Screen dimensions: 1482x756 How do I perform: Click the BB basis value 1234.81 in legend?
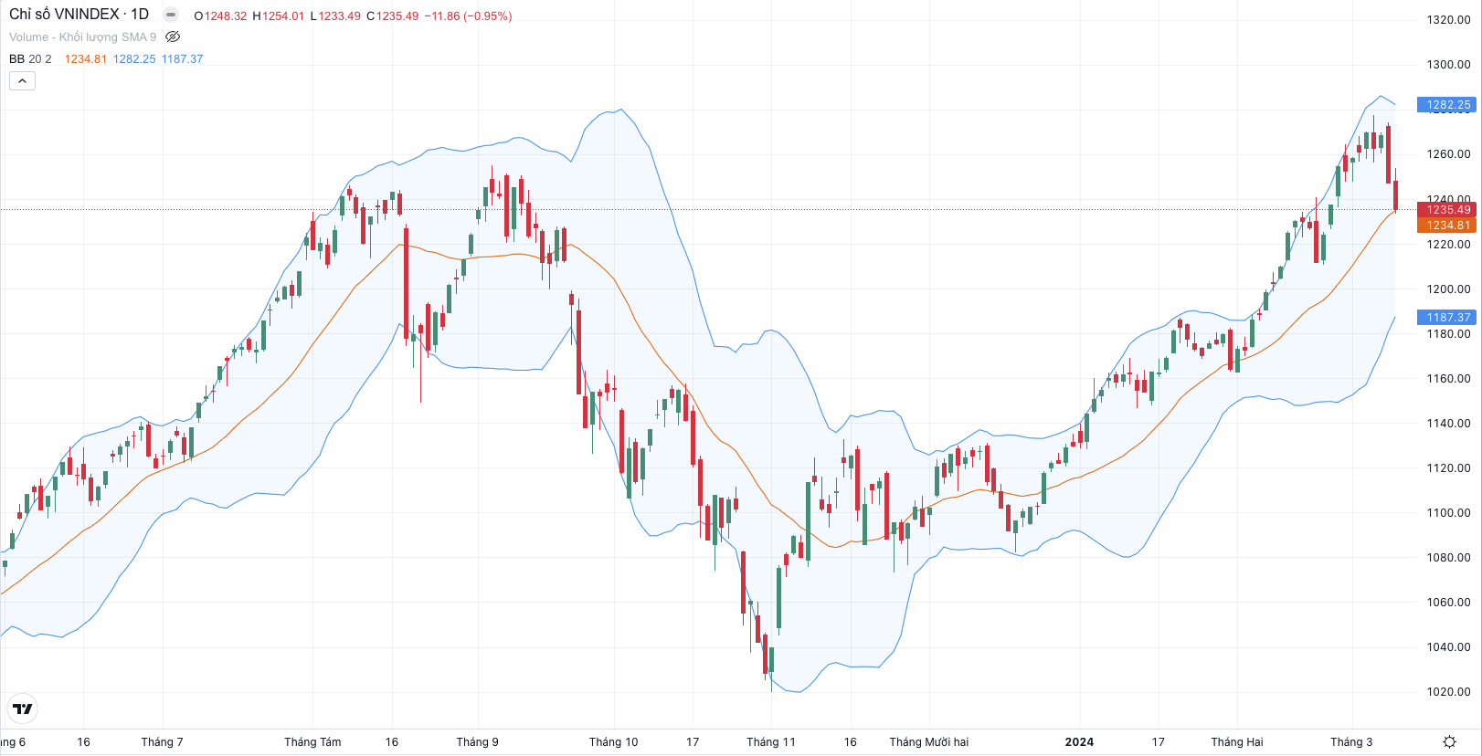(86, 59)
